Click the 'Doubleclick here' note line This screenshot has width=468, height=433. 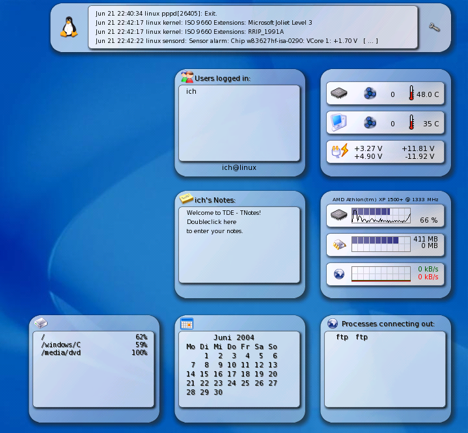click(212, 222)
